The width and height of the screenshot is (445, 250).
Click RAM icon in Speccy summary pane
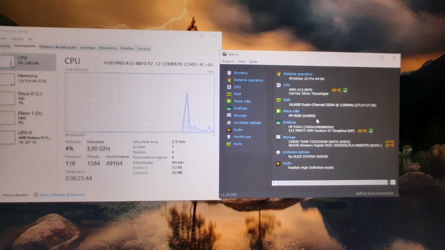pos(278,100)
